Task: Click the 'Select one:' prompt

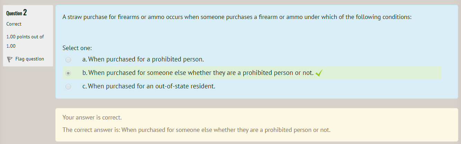Action: point(77,48)
